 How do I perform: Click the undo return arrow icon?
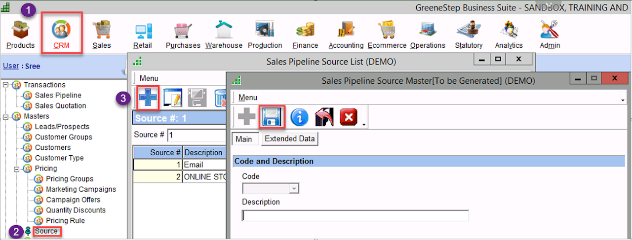pyautogui.click(x=324, y=117)
